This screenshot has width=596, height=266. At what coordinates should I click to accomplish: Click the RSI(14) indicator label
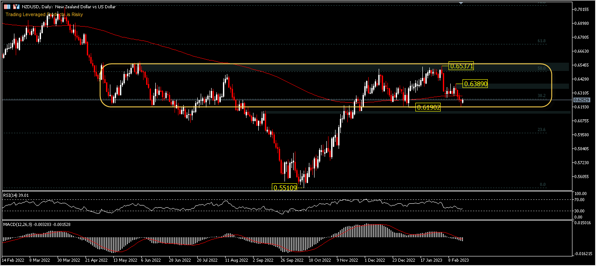point(16,195)
